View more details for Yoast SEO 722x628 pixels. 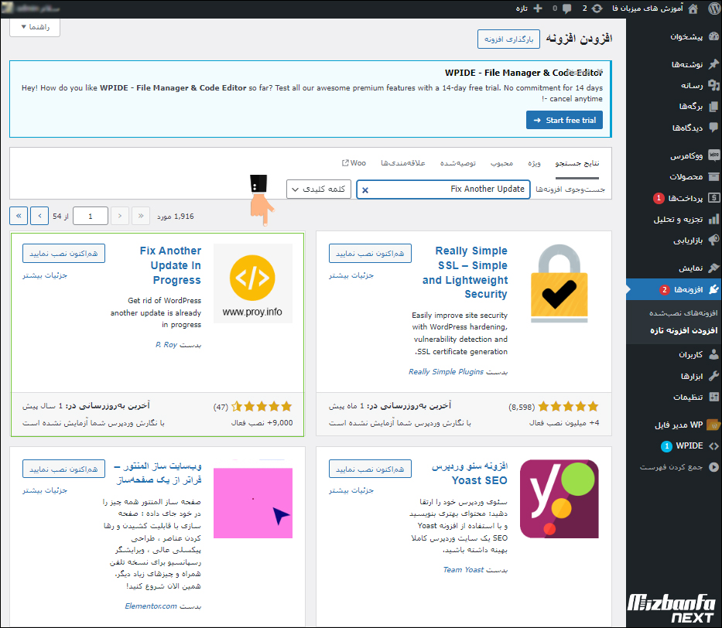351,490
